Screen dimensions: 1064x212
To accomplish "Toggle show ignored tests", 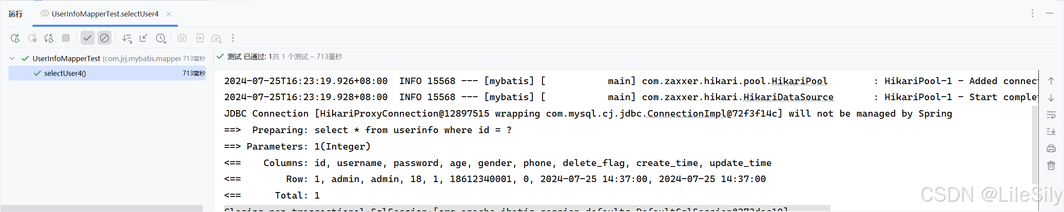I will coord(104,38).
